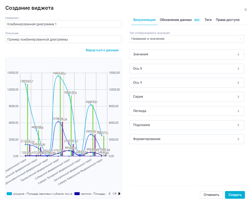
Task: Expand the Ось Y settings section
Action: point(187,83)
